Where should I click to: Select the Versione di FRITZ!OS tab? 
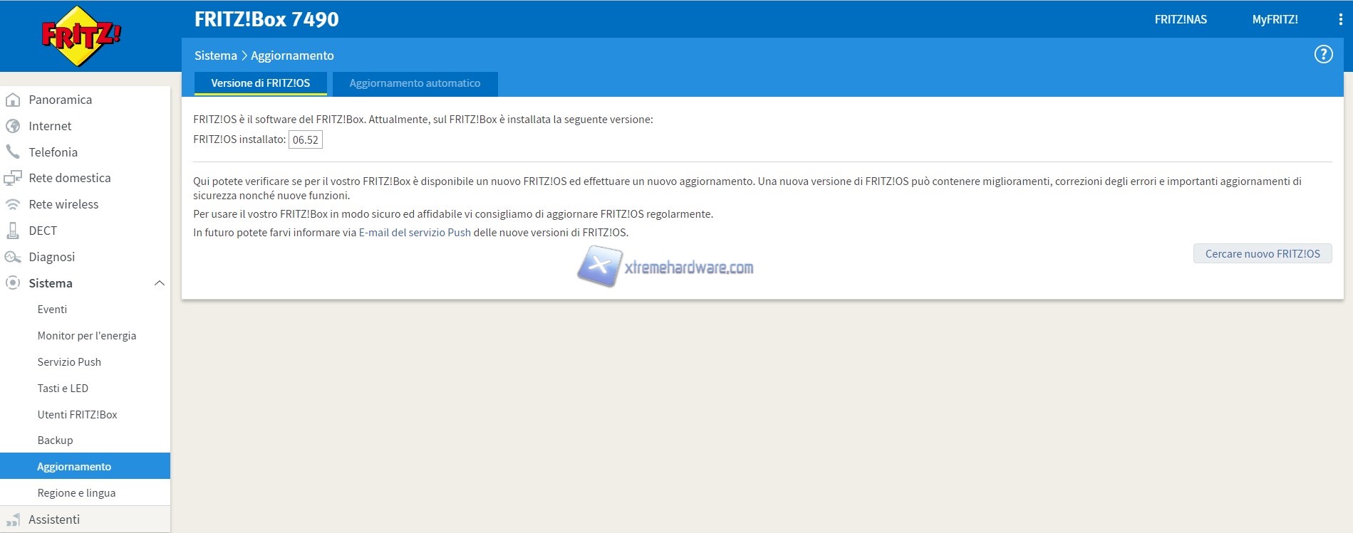260,83
